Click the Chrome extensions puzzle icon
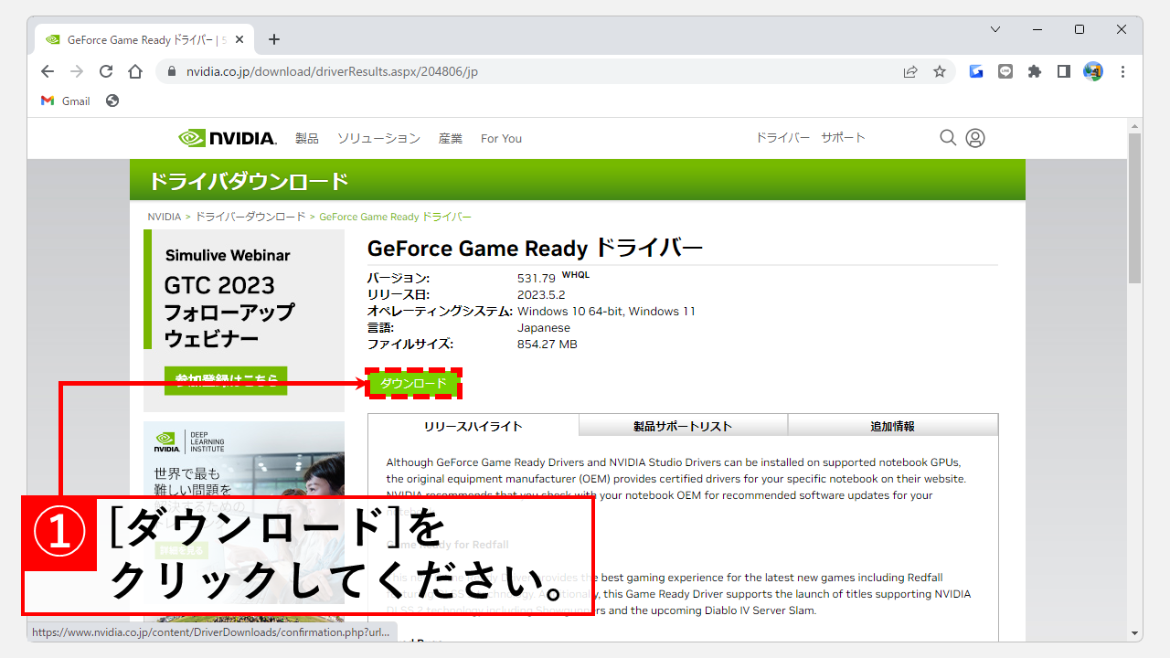 coord(1034,70)
